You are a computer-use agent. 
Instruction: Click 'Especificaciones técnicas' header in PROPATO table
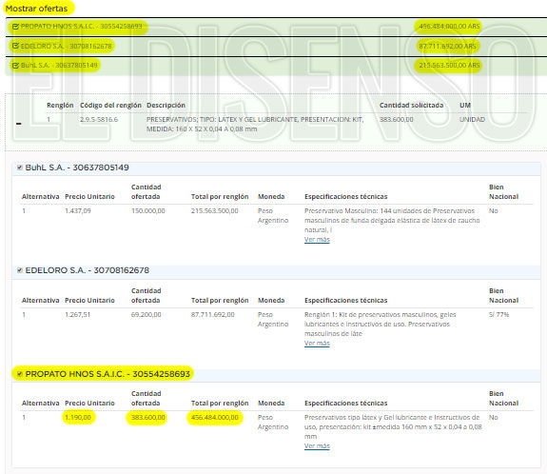pyautogui.click(x=345, y=403)
